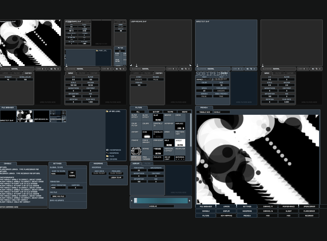
Task: Switch to Filter tab on SCREENSHARE layer
Action: click(82, 73)
